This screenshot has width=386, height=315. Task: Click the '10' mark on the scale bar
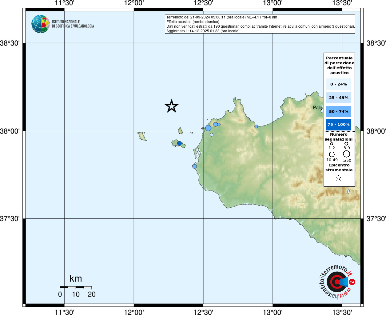point(76,294)
